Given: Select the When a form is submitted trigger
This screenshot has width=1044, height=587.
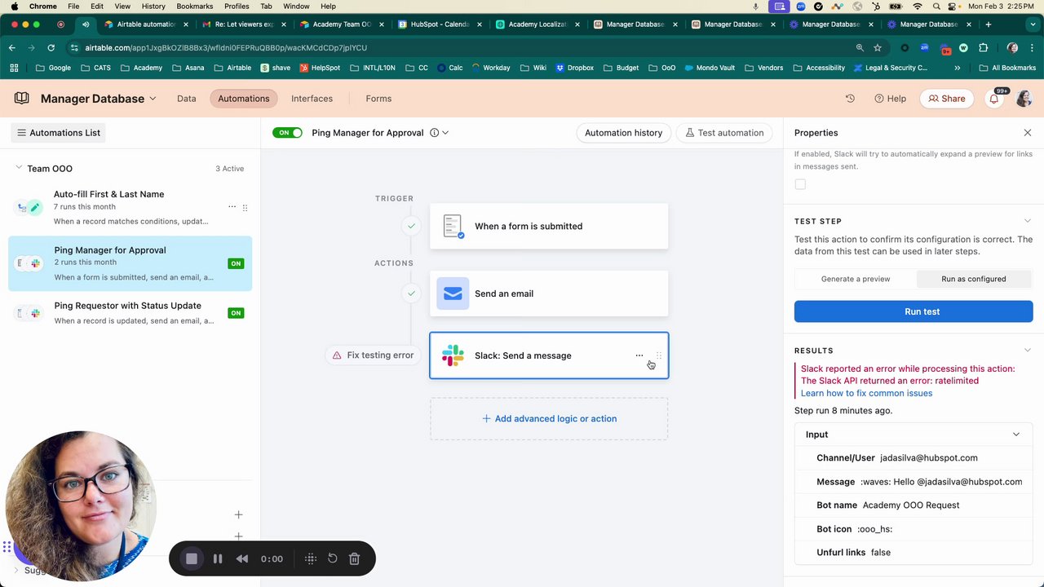Looking at the screenshot, I should (x=549, y=227).
